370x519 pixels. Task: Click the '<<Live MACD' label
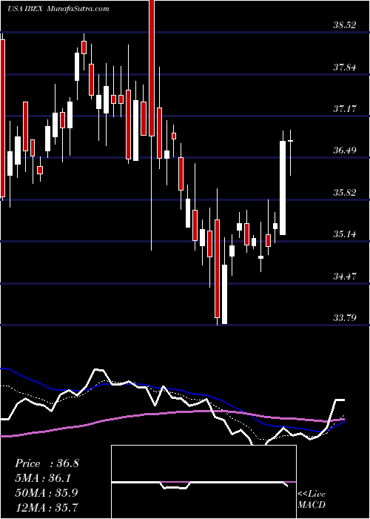312,500
